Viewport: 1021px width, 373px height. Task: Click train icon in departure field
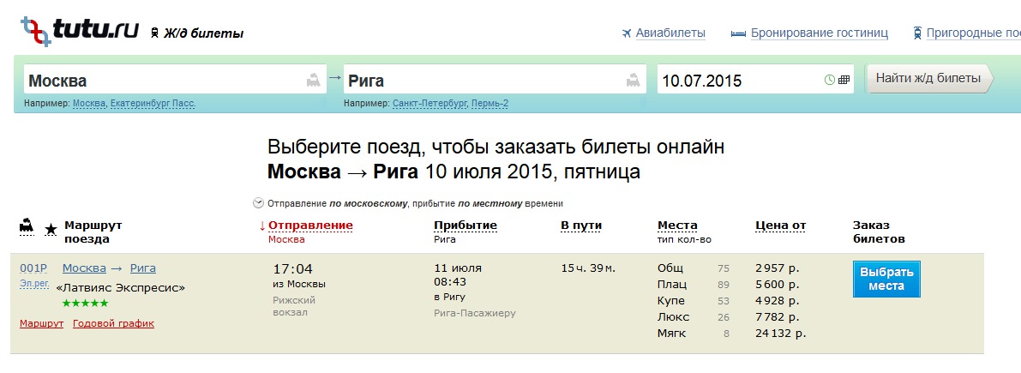click(x=314, y=81)
